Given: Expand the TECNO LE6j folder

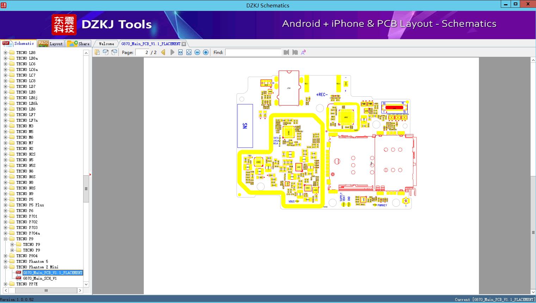Looking at the screenshot, I should coord(5,98).
